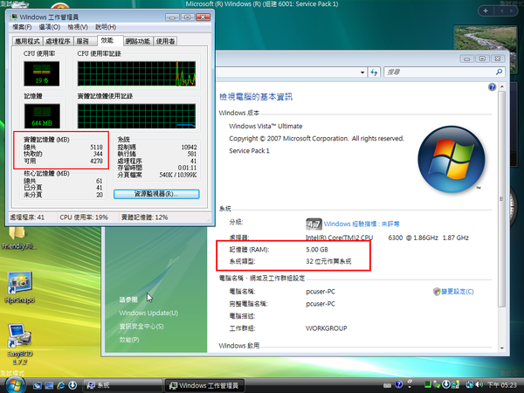Viewport: 524px width, 393px height.
Task: Switch to the 使用者 tab
Action: [165, 41]
